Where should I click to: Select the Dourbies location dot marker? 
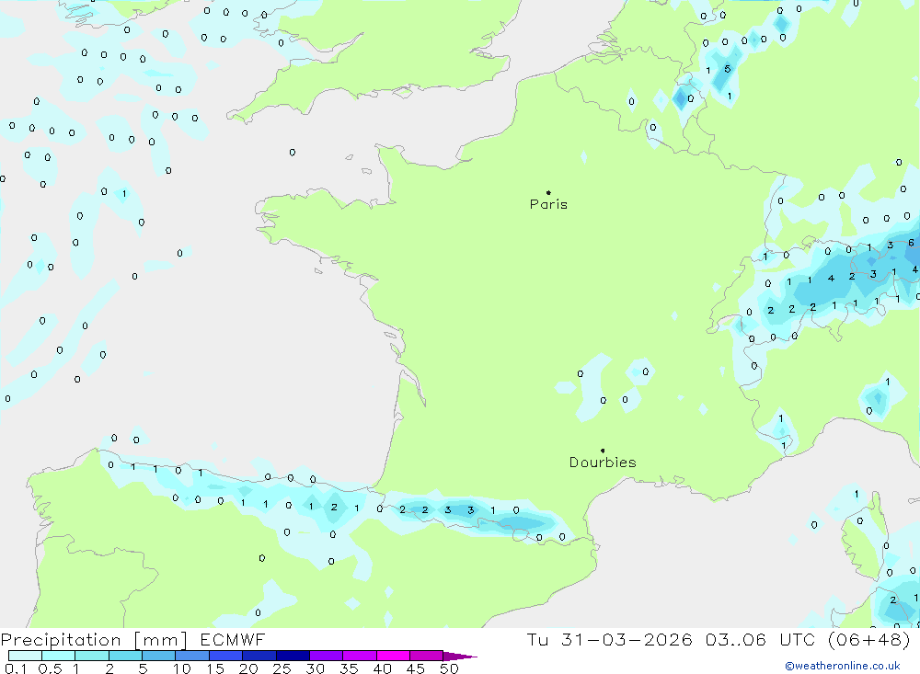pos(603,451)
